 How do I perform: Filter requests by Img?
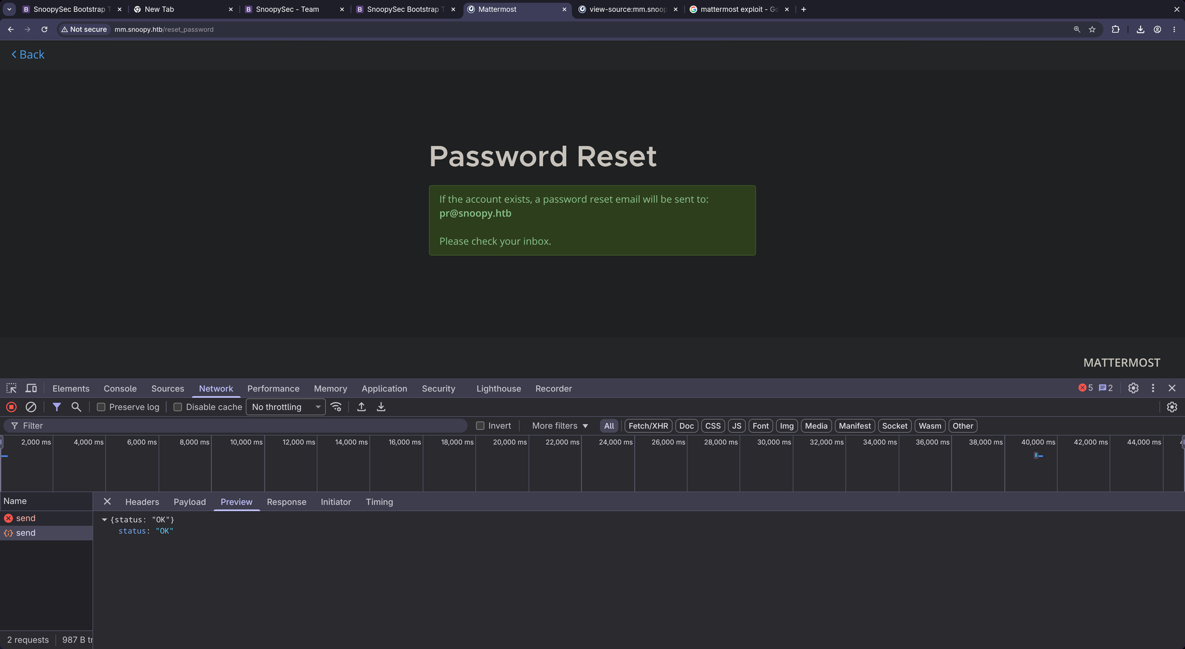coord(787,426)
